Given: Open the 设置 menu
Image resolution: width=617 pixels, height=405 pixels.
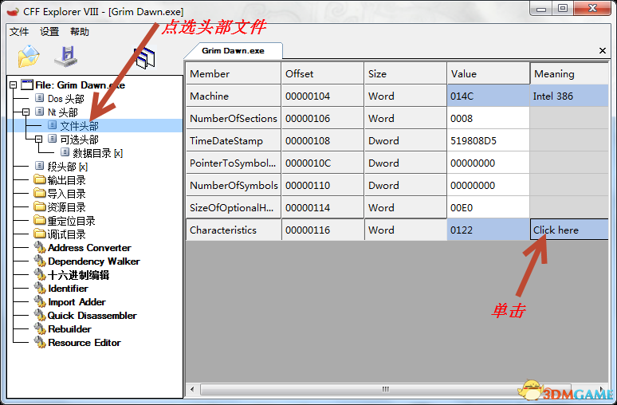Looking at the screenshot, I should pyautogui.click(x=49, y=31).
